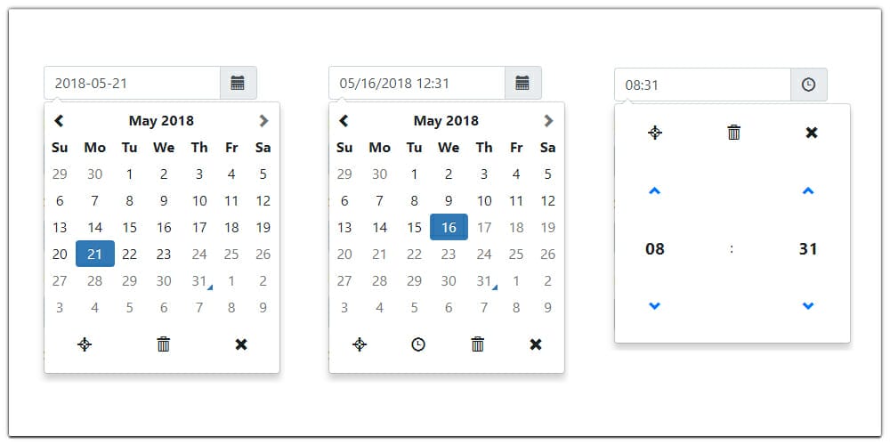This screenshot has width=890, height=445.
Task: Click the clock icon beside 08:31 field
Action: click(808, 85)
